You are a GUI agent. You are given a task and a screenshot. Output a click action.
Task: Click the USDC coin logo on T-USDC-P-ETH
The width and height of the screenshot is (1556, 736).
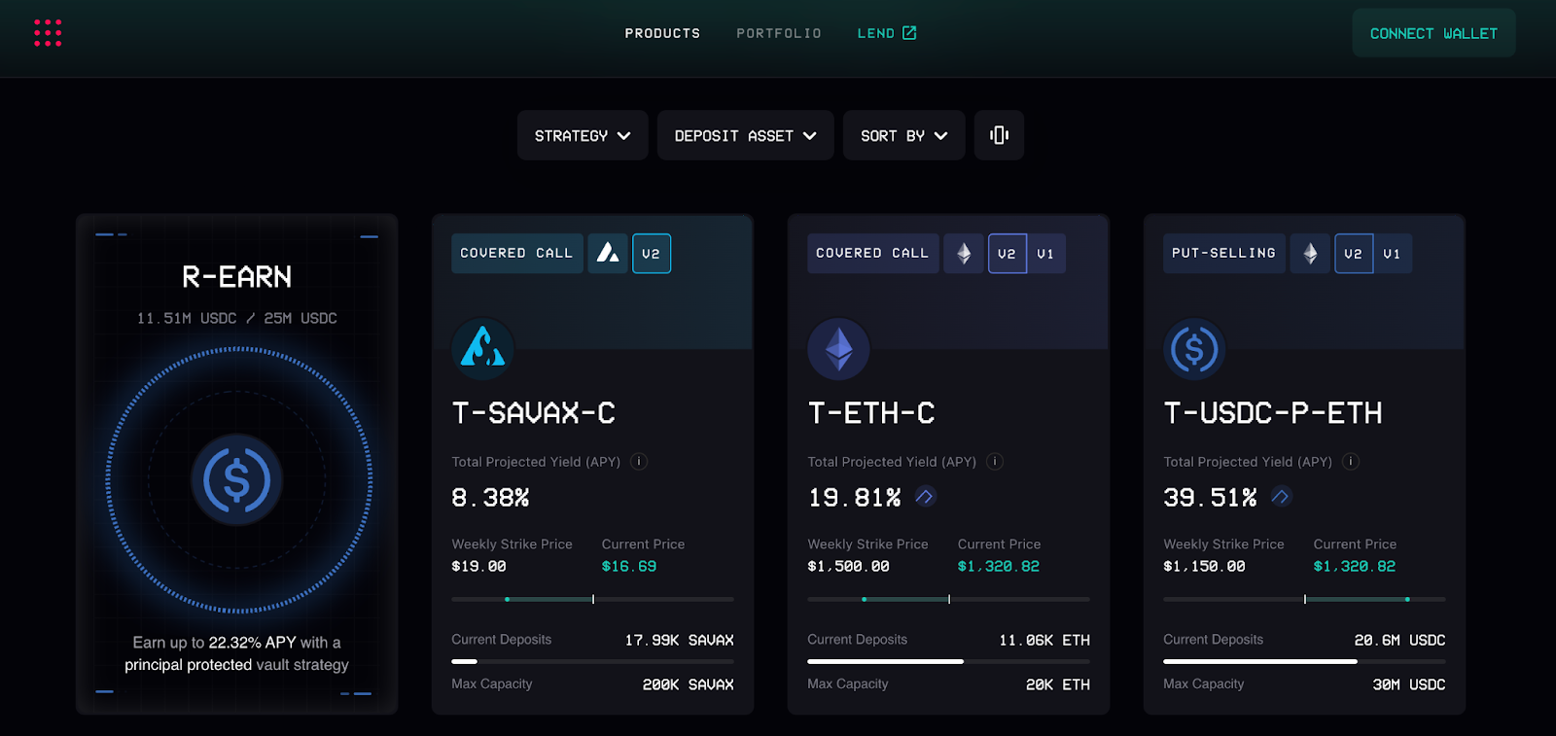1194,348
